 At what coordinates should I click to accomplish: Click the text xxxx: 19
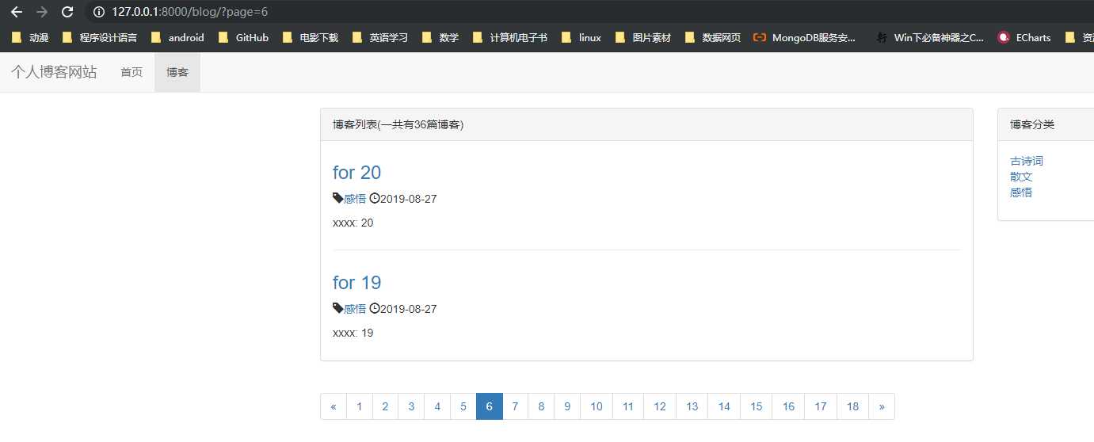point(353,333)
